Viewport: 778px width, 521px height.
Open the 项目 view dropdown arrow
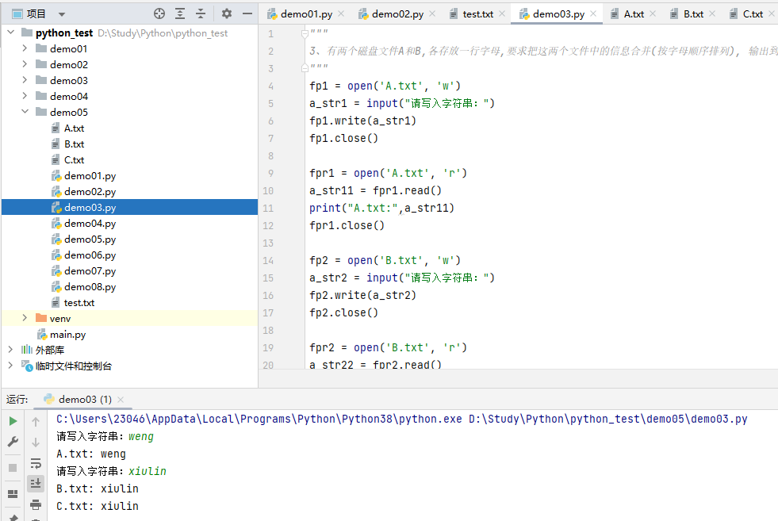tap(62, 14)
